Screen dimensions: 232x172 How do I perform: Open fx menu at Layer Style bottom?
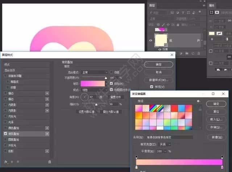(6, 162)
